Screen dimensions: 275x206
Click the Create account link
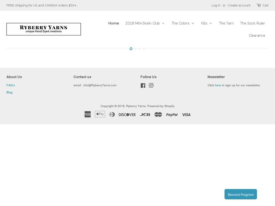click(239, 5)
